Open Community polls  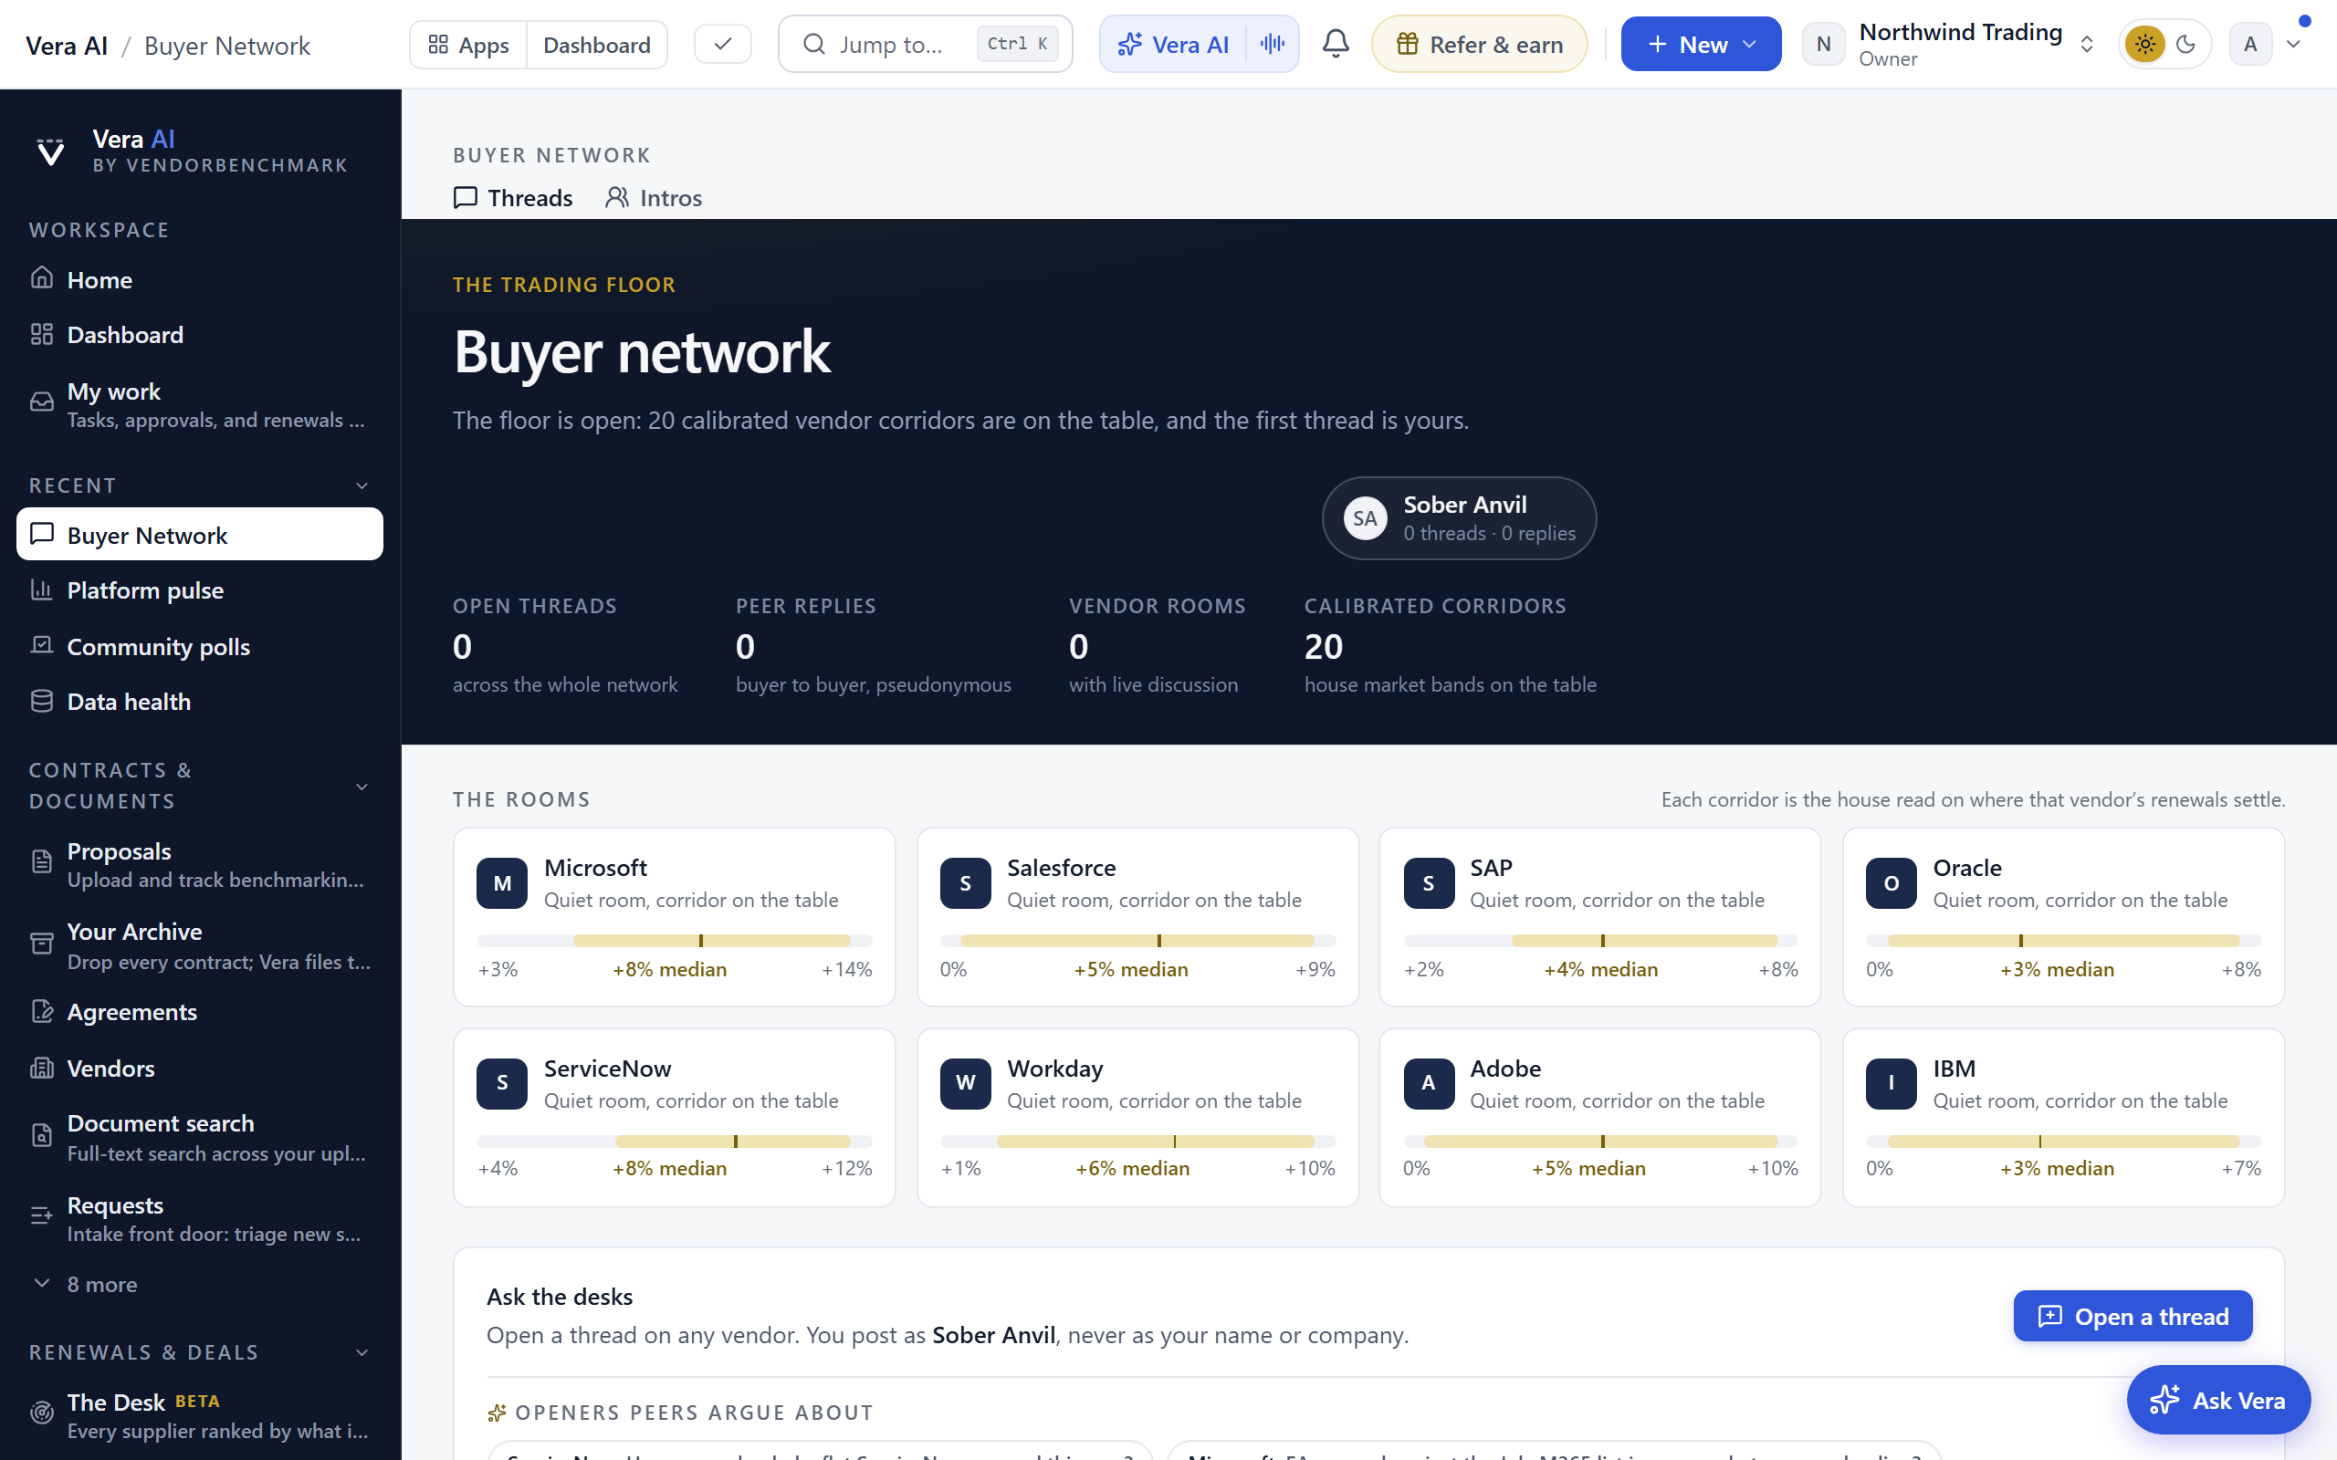200,646
